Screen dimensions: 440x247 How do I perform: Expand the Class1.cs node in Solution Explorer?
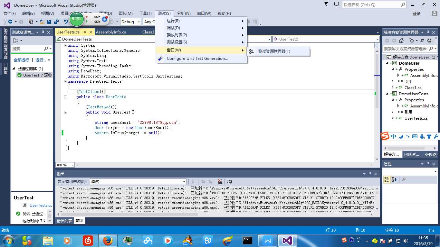click(392, 87)
